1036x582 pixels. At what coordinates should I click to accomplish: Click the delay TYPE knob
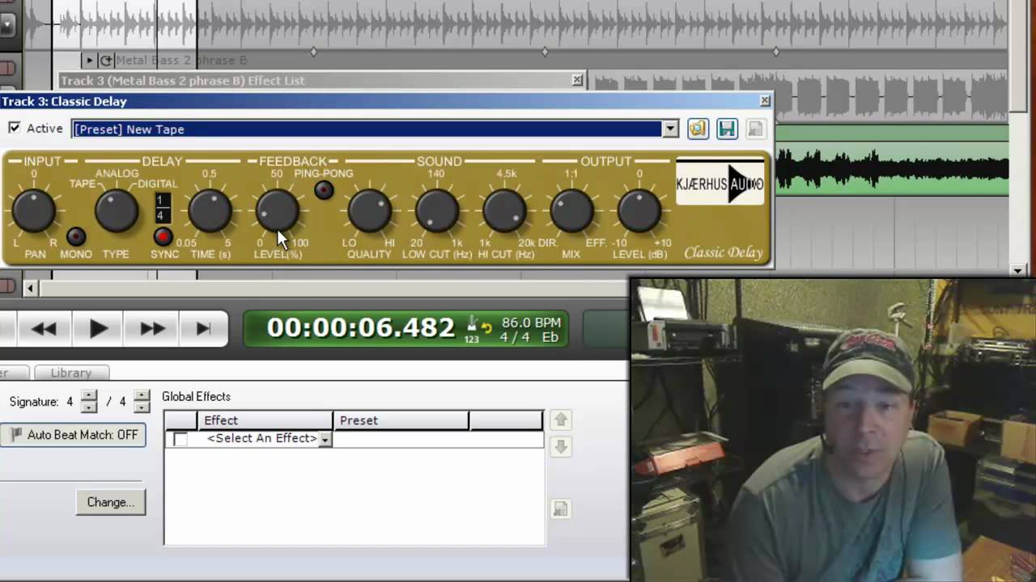click(117, 211)
